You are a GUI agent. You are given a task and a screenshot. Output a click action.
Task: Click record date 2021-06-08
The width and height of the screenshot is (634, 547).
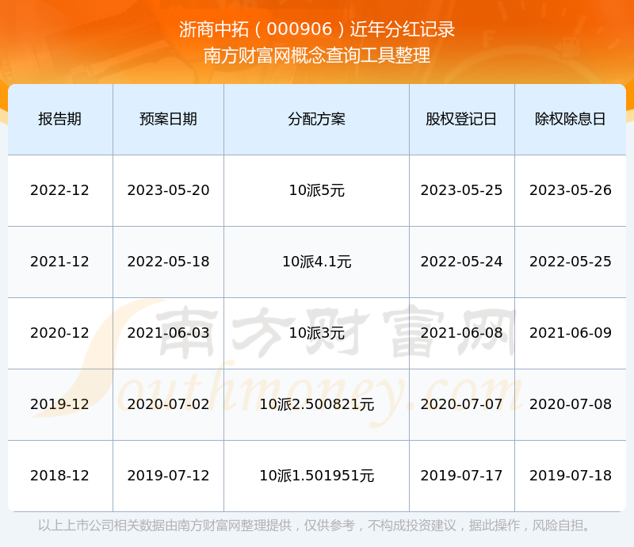[461, 333]
